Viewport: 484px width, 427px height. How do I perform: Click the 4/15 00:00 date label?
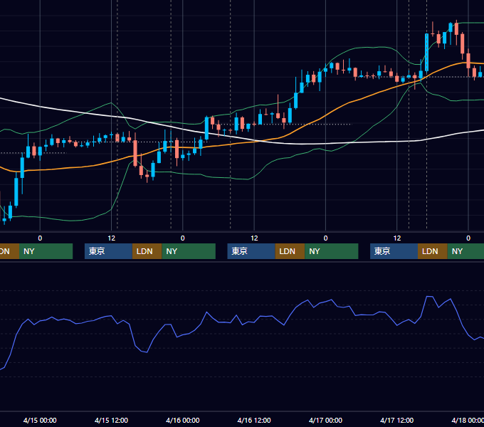point(40,420)
